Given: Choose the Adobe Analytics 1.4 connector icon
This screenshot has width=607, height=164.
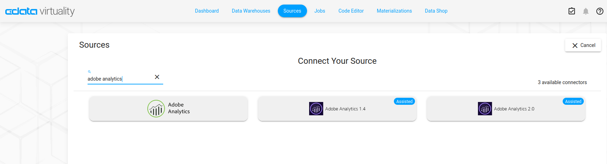Looking at the screenshot, I should click(316, 109).
